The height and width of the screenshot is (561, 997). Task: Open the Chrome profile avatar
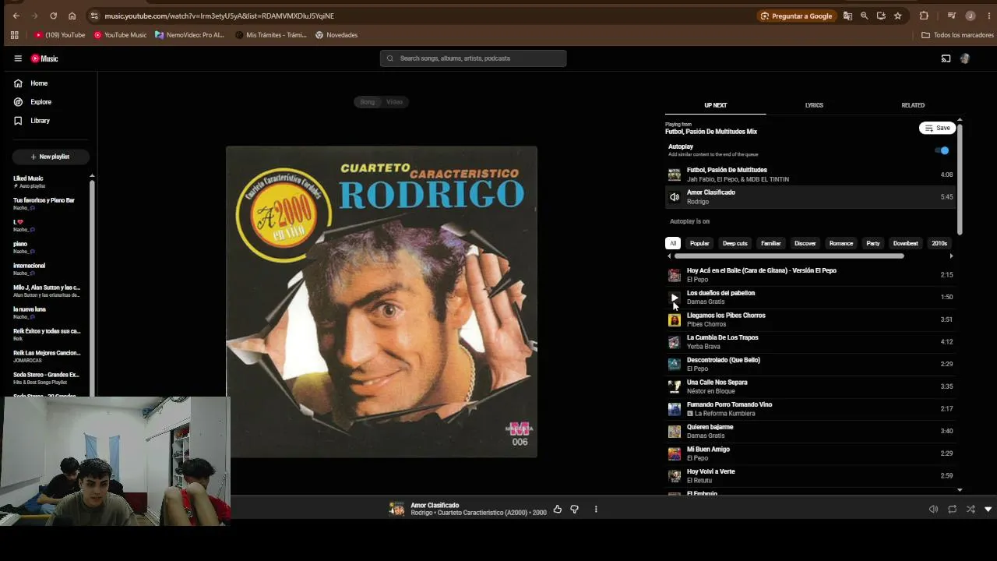point(971,16)
